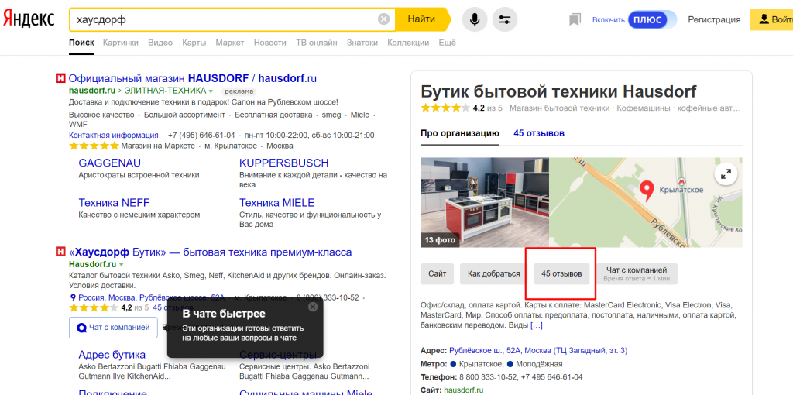Screen dimensions: 793x395
Task: Start voice search with microphone icon
Action: (x=475, y=19)
